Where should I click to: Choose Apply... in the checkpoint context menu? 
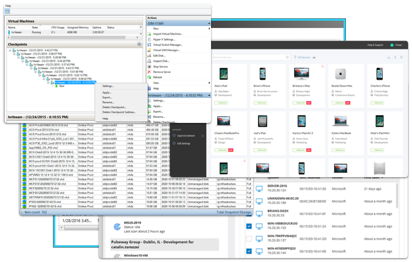[107, 93]
